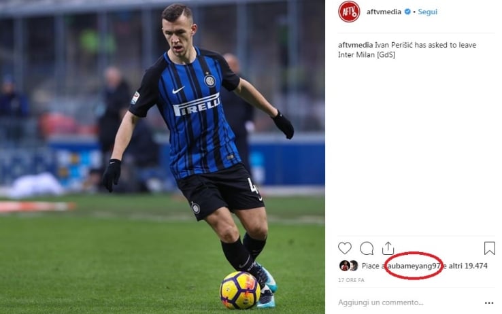Open comments via the speech bubble icon

[x=367, y=248]
